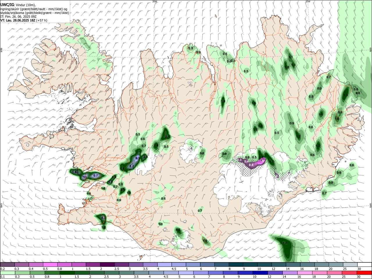
Task: Click the 7.3 precipitation value on the map
Action: (85, 177)
